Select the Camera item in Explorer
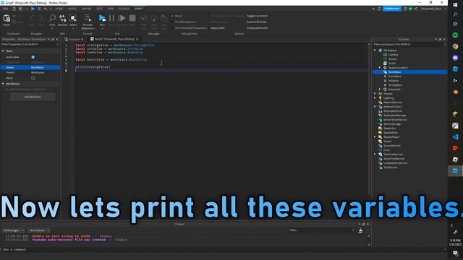This screenshot has width=463, height=260. click(x=393, y=55)
